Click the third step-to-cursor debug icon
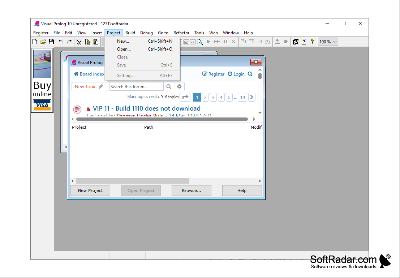Screen dimensions: 400x278 260,42
